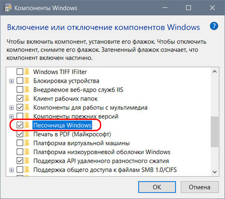Expand the Блокировка устройства tree node

12,81
